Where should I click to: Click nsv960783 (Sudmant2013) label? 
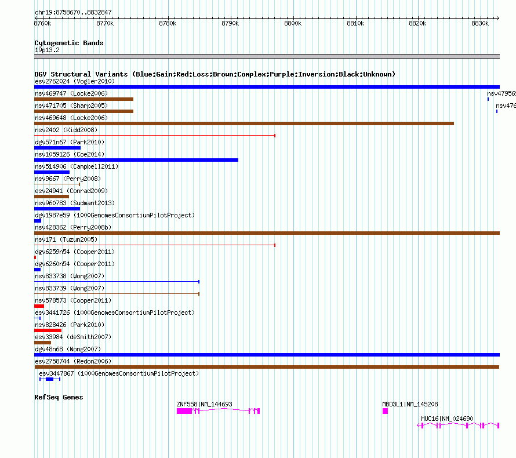[75, 203]
